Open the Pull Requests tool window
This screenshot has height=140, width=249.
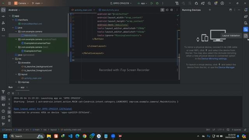[x=3, y=30]
